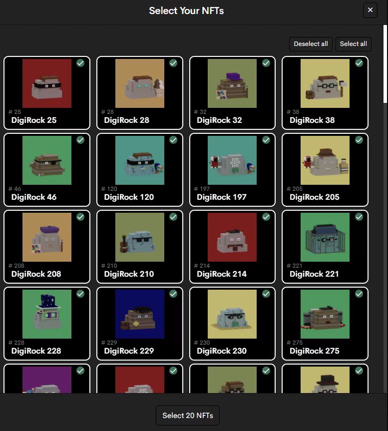Toggle the checkmark on DigiRock 38
This screenshot has height=431, width=388.
point(359,63)
